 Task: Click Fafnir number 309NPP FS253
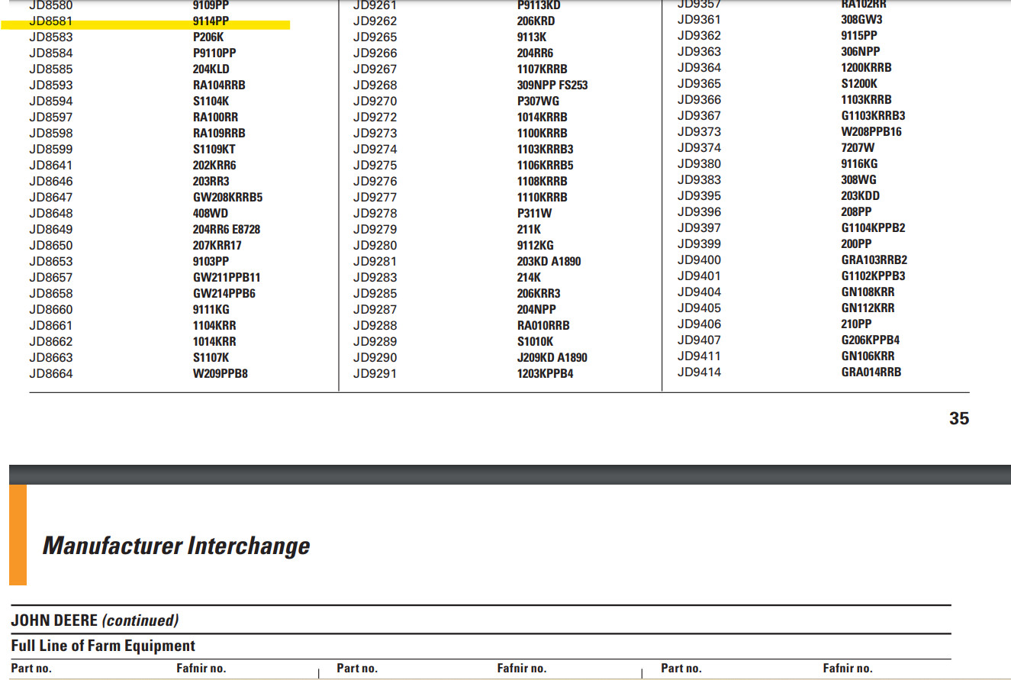552,85
